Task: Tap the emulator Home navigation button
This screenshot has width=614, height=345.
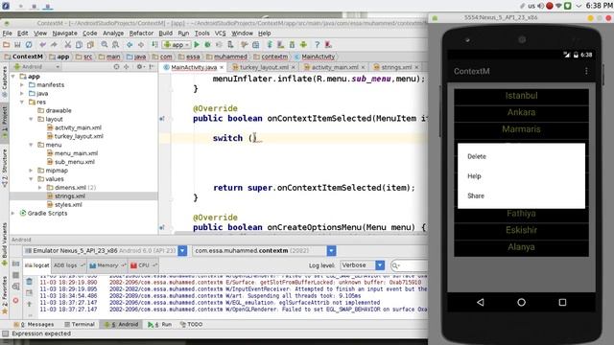Action: [521, 303]
